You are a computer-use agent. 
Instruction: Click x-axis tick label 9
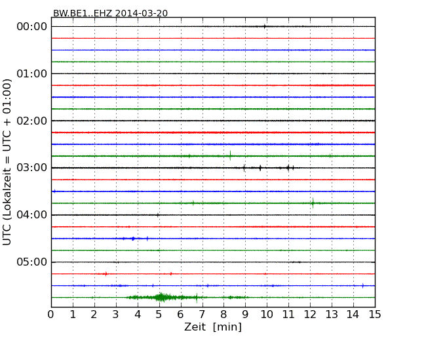[245, 315]
